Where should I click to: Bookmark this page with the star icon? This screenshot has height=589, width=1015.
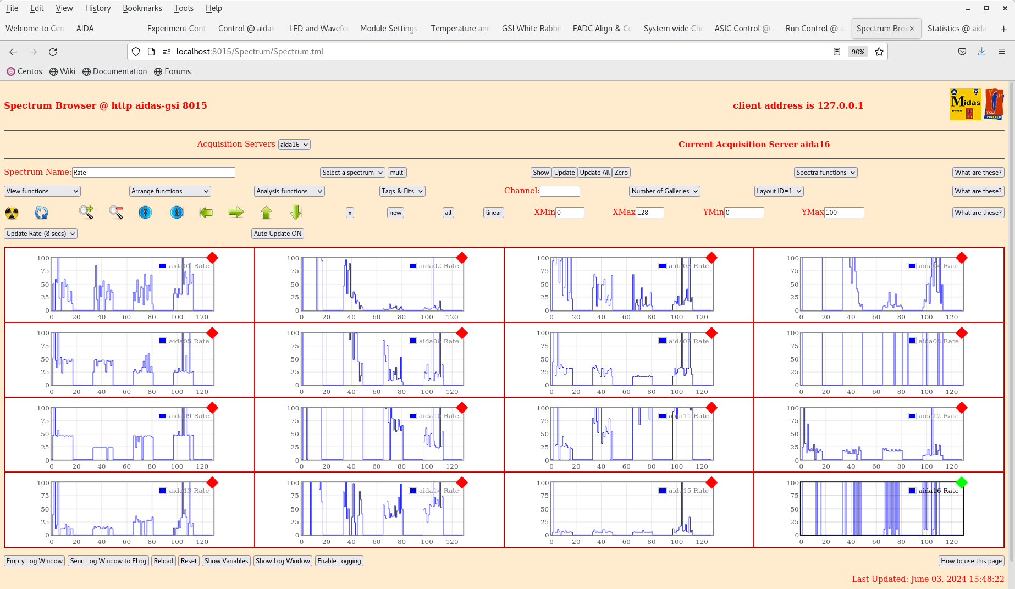point(879,52)
